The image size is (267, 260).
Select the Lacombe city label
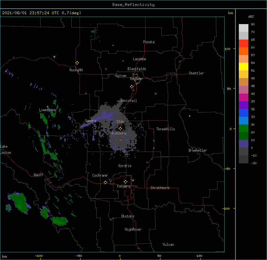coord(139,59)
